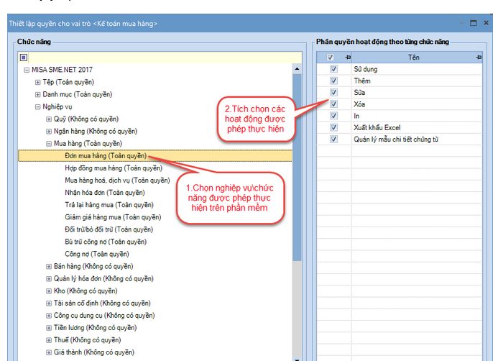The width and height of the screenshot is (498, 361).
Task: Expand the Tiền lương (Không có quyền) node
Action: 49,328
